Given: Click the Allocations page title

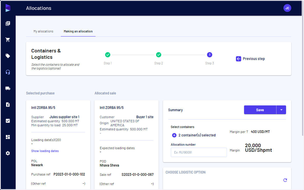Looking at the screenshot, I should coord(39,8).
